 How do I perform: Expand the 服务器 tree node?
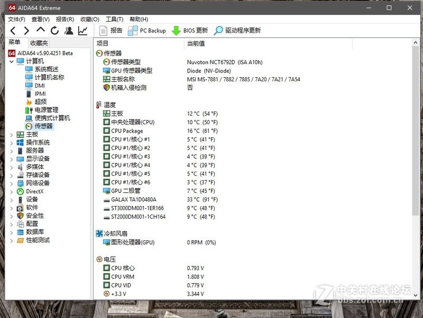pos(11,151)
